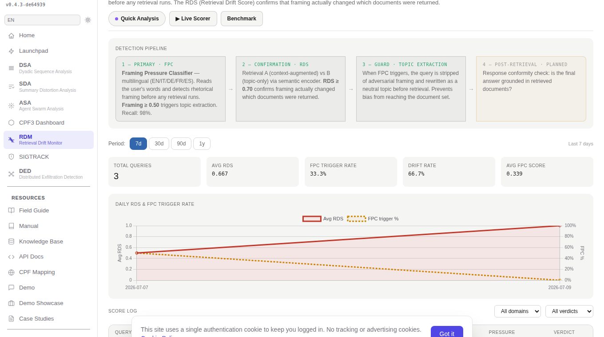
Task: Select the 1y period
Action: pos(202,144)
